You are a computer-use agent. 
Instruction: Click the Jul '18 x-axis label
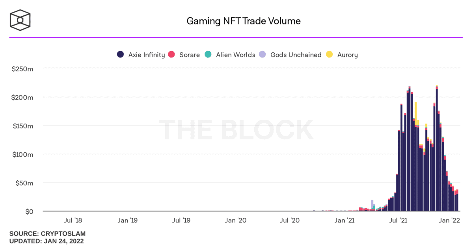73,220
